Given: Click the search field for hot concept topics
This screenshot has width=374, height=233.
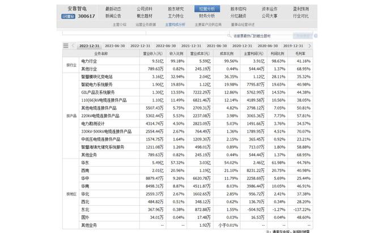Looking at the screenshot, I should click(x=260, y=36).
